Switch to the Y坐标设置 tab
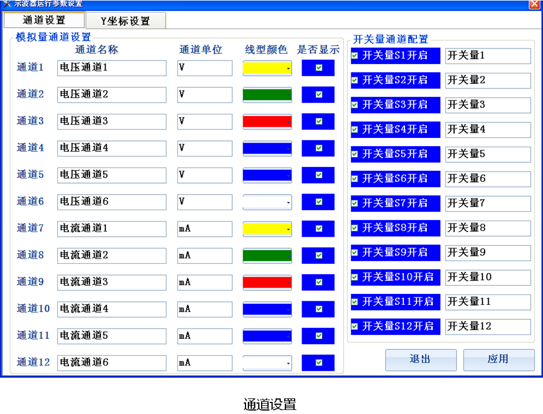This screenshot has width=543, height=414. point(125,21)
